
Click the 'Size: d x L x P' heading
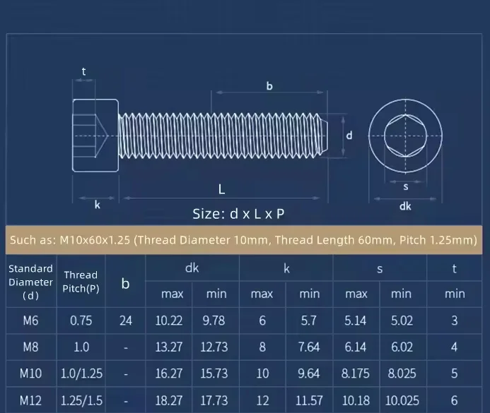[238, 214]
